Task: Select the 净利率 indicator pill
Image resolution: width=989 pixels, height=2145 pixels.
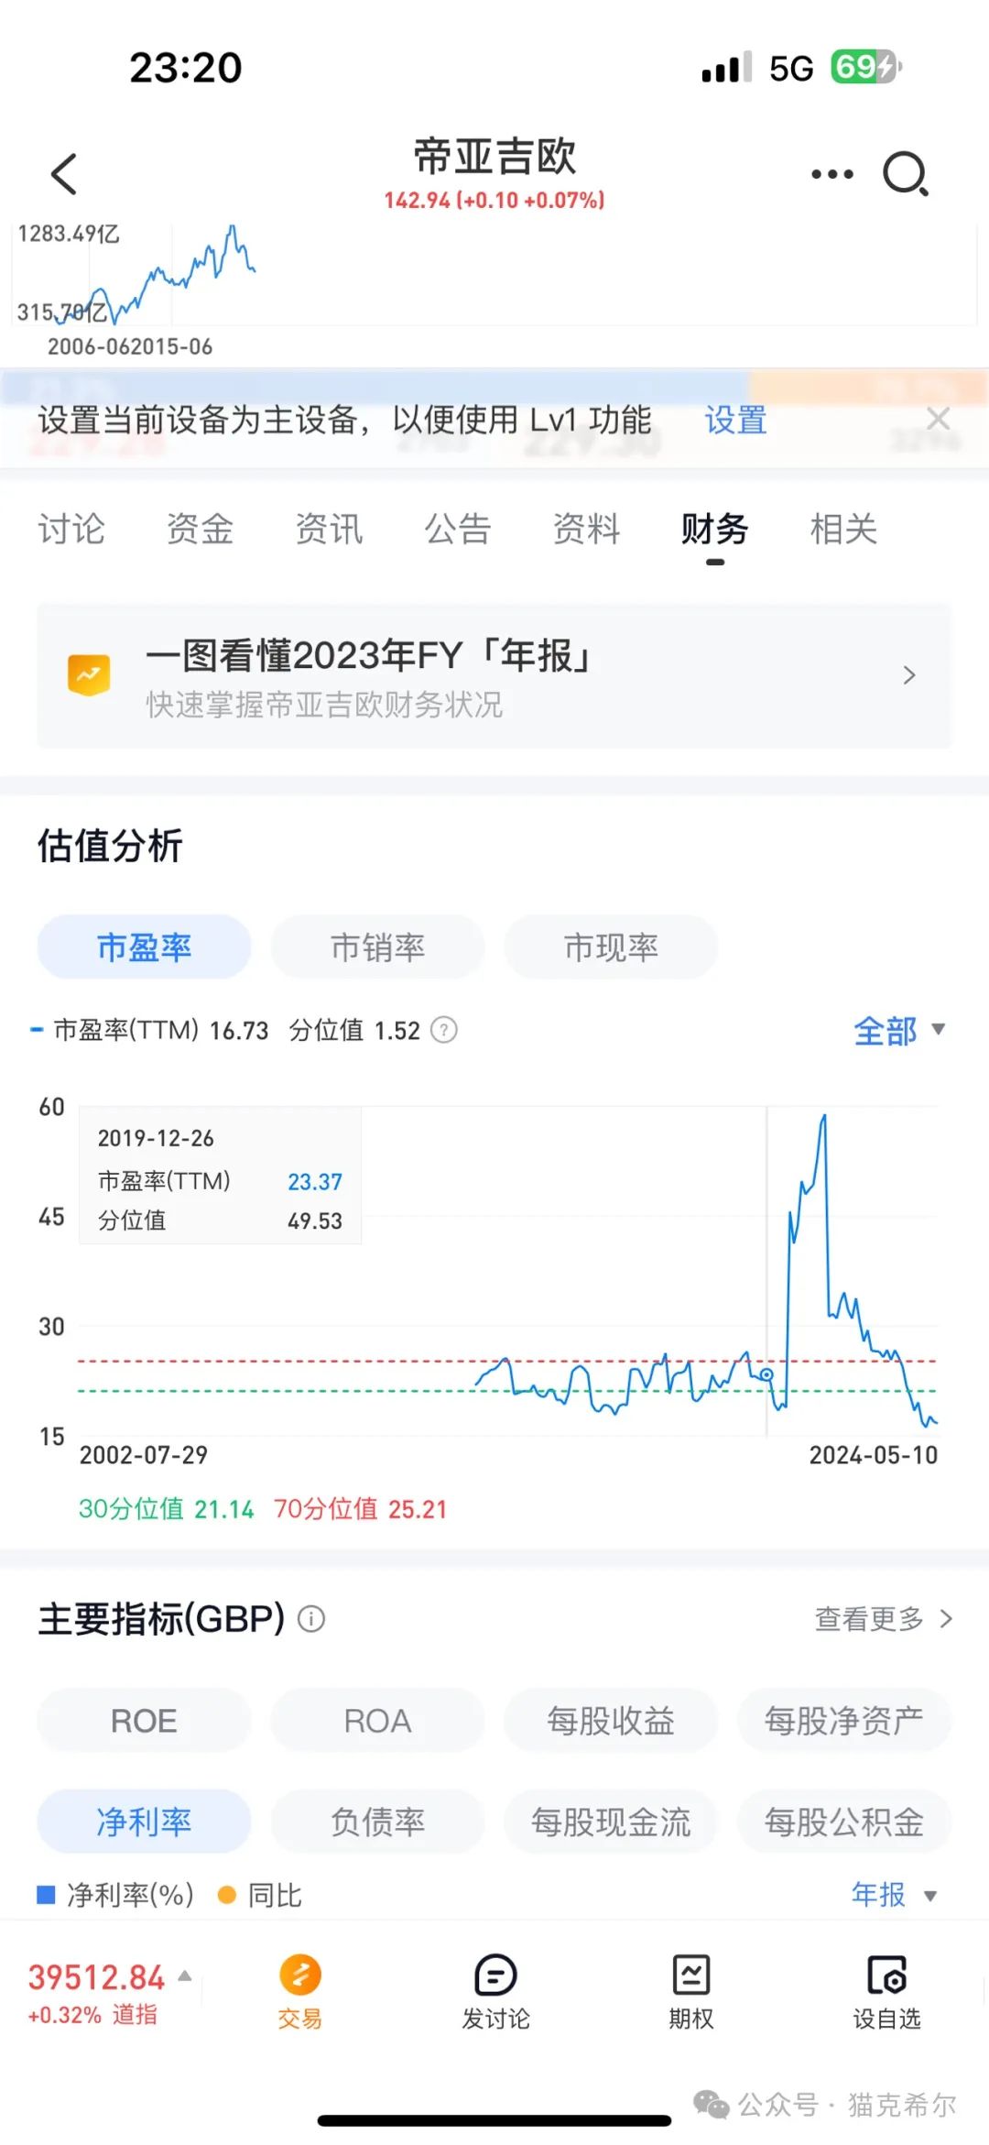Action: [x=144, y=1821]
